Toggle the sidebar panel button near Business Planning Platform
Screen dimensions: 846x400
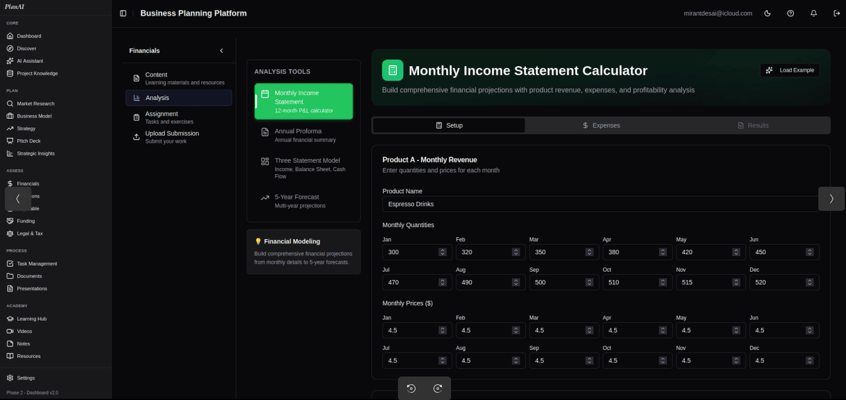(123, 13)
